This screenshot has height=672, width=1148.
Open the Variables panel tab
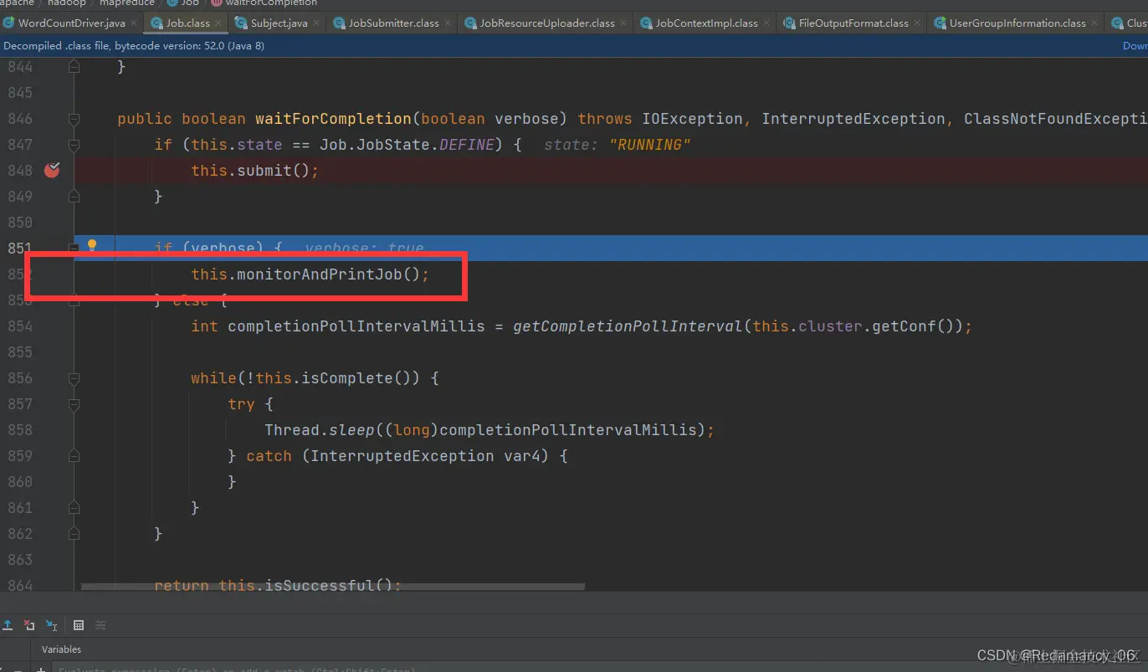click(61, 649)
